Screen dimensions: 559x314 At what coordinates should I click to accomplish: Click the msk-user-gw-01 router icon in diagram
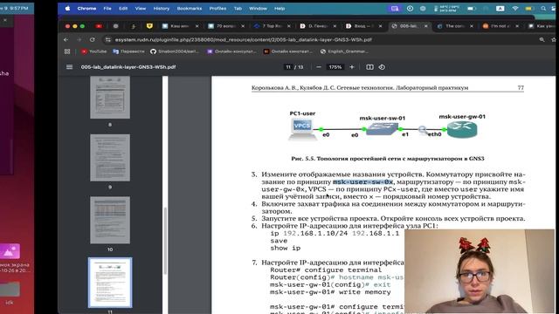pyautogui.click(x=462, y=130)
